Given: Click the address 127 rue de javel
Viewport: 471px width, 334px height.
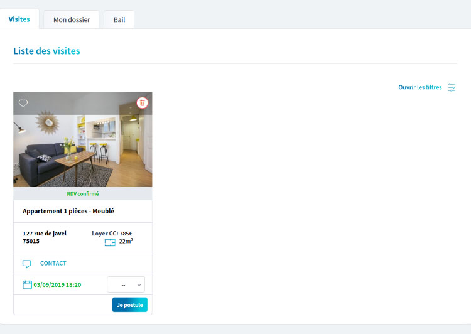Looking at the screenshot, I should [x=45, y=234].
